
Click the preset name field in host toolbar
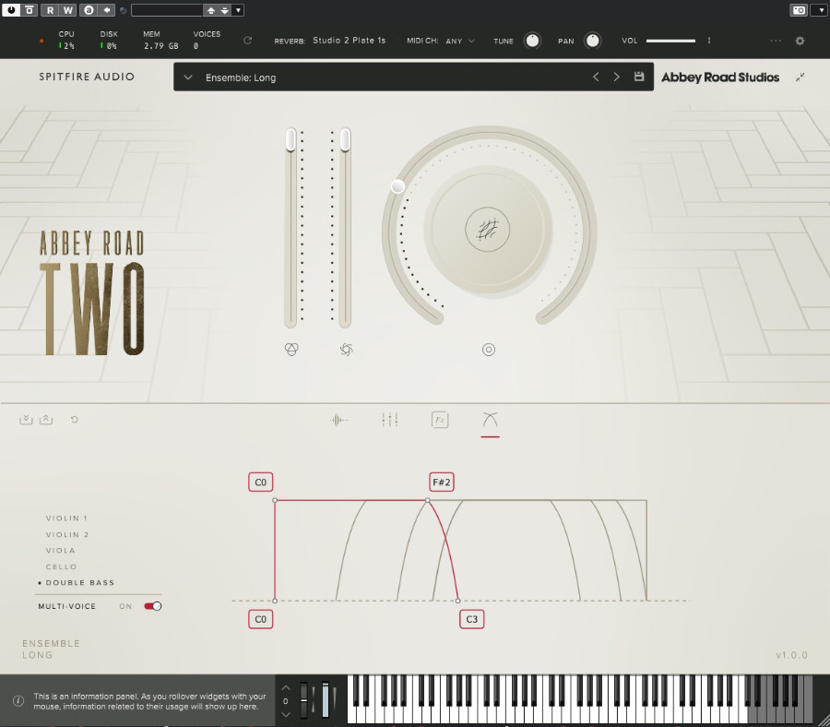pos(167,10)
